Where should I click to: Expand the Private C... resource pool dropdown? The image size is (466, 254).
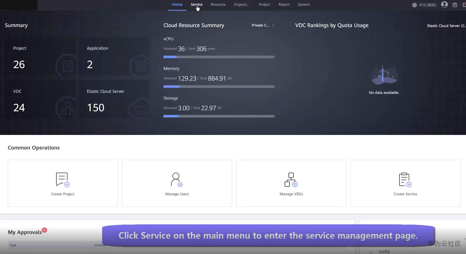point(263,25)
